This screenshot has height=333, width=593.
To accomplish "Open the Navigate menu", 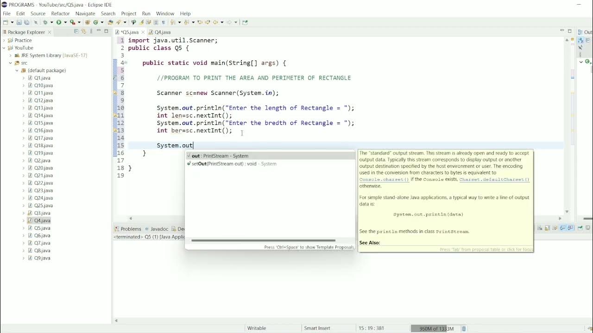I will pyautogui.click(x=85, y=13).
